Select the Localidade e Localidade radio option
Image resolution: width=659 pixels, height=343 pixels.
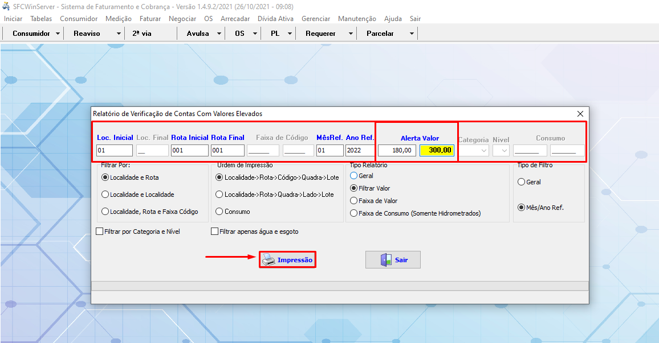point(105,195)
